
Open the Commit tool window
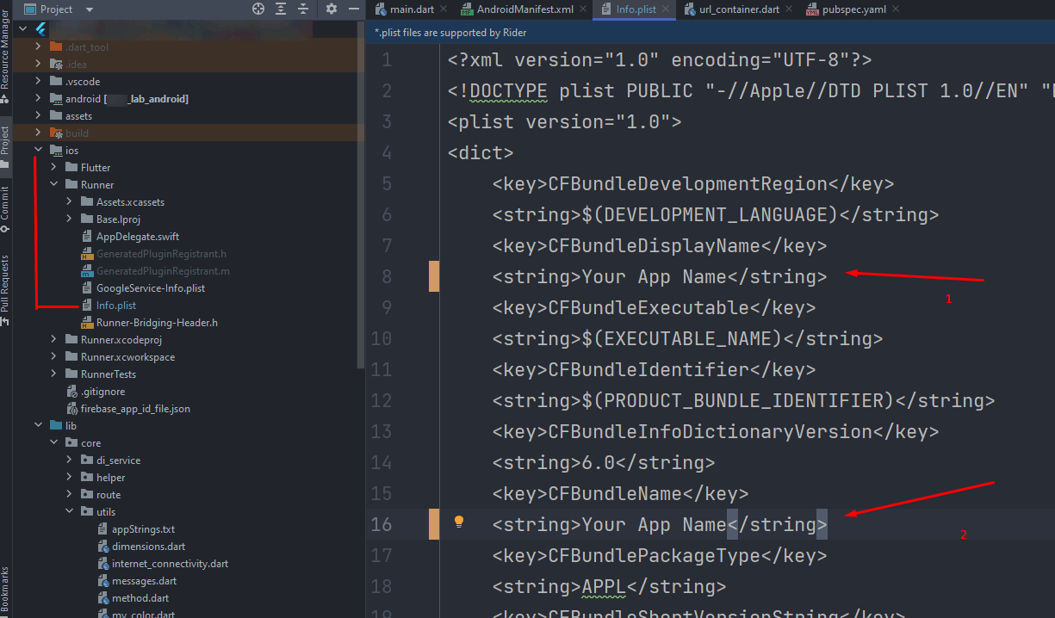[x=5, y=205]
